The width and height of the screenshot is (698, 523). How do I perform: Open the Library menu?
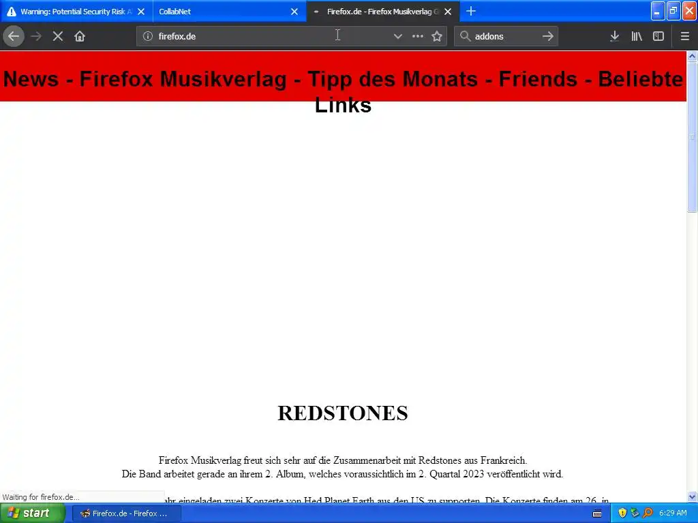pyautogui.click(x=637, y=37)
